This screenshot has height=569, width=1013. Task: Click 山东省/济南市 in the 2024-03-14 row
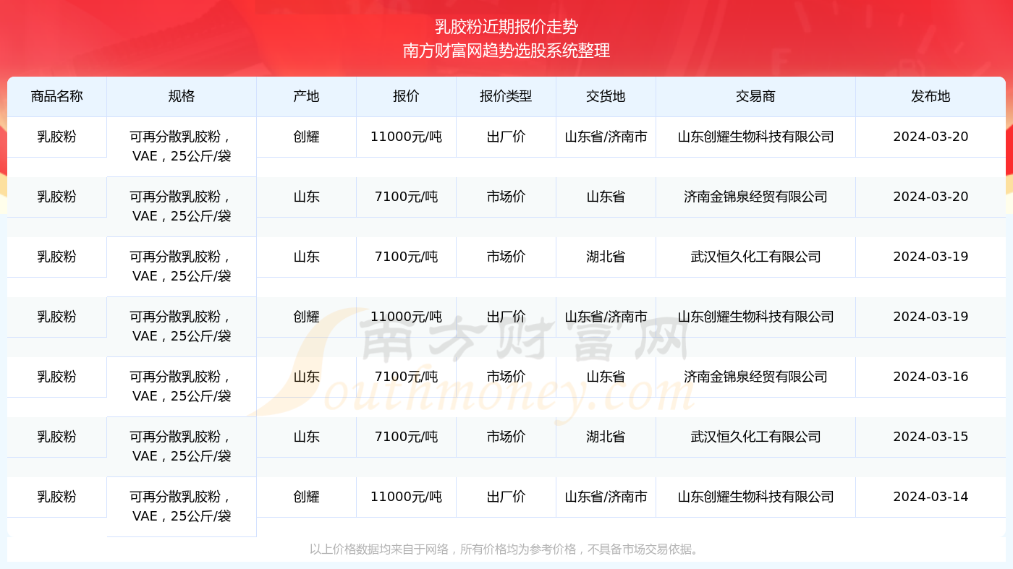pos(606,497)
